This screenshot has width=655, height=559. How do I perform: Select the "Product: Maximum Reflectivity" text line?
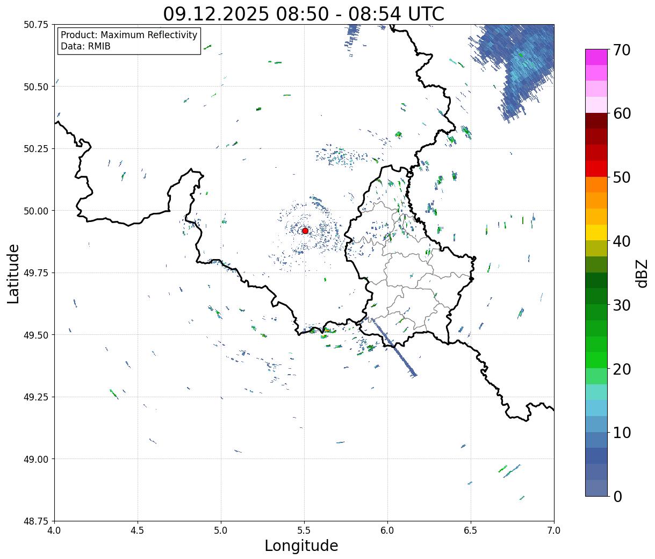(129, 35)
